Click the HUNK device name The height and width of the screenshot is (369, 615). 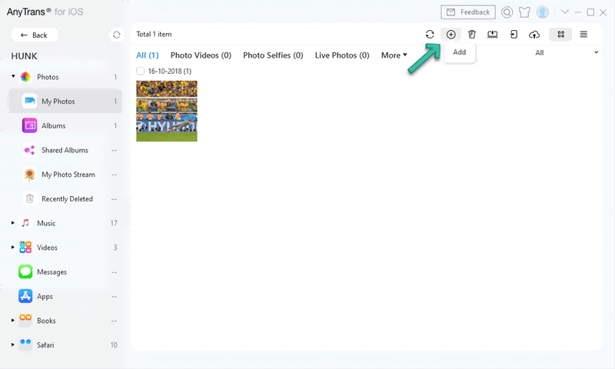click(24, 56)
